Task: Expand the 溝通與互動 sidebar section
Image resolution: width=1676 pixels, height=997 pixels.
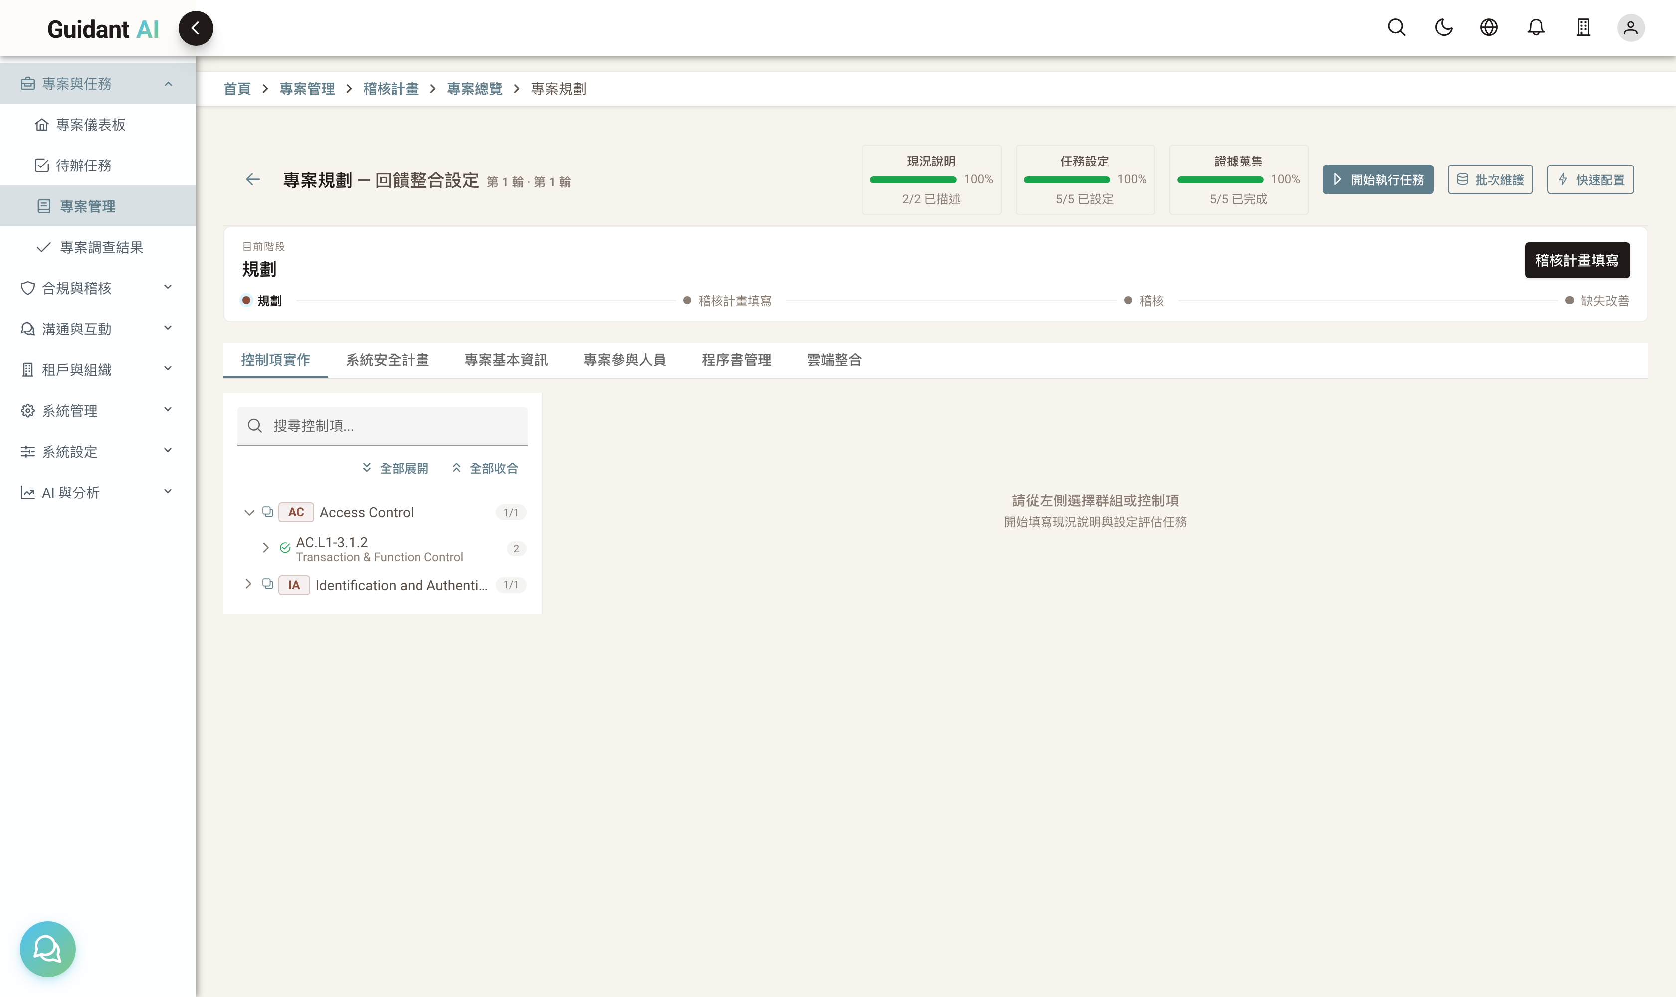Action: [97, 329]
